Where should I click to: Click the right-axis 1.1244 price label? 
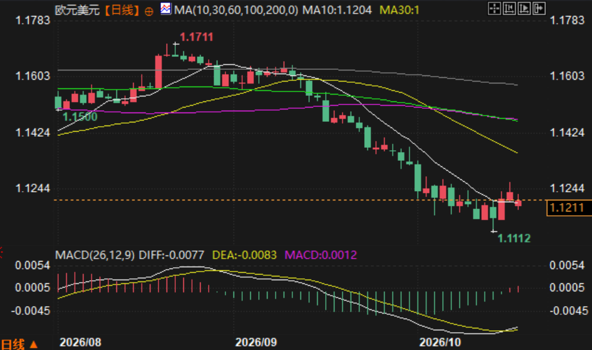(567, 188)
